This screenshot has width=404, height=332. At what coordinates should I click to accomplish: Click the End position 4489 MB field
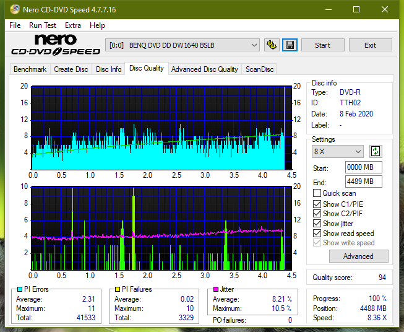click(x=363, y=181)
